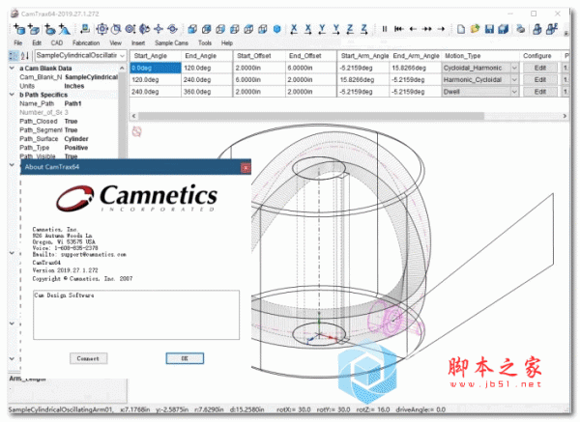Close the About CamTrax64 dialog
The image size is (580, 422).
pyautogui.click(x=246, y=168)
